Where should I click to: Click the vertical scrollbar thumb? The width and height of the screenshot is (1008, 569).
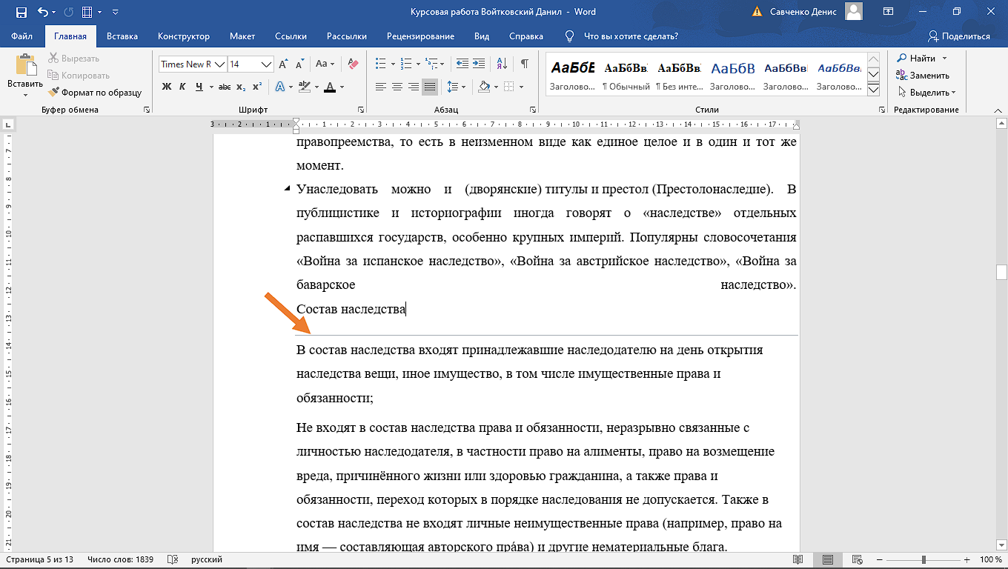point(1001,272)
